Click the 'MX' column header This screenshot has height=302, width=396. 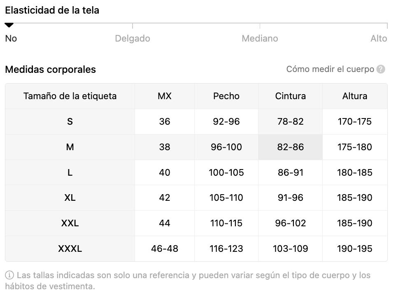[x=165, y=96]
